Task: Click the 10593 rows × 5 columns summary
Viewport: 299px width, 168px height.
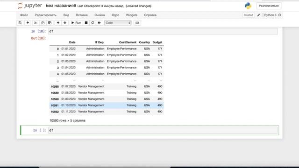Action: pos(67,120)
